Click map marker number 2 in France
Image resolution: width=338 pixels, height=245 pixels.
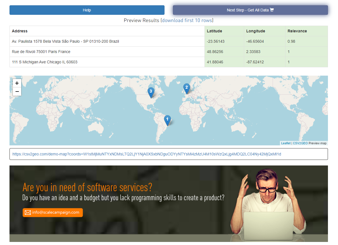click(x=187, y=88)
